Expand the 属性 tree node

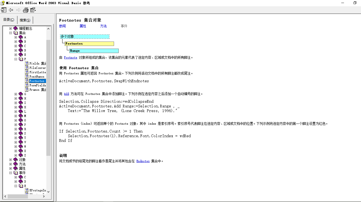pyautogui.click(x=10, y=168)
